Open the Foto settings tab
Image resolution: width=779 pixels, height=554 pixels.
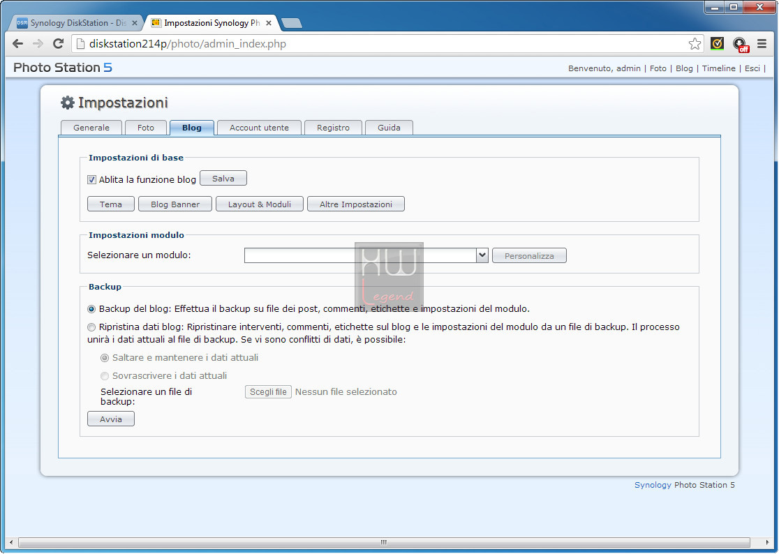pos(146,128)
